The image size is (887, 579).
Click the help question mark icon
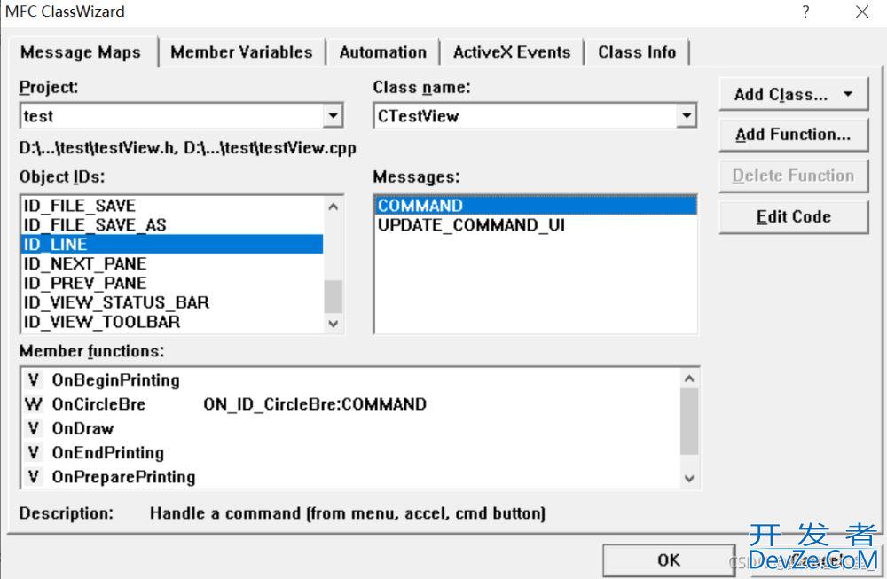(x=805, y=12)
